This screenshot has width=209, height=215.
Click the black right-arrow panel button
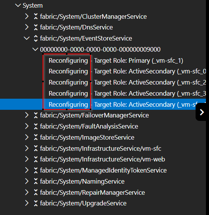201,112
